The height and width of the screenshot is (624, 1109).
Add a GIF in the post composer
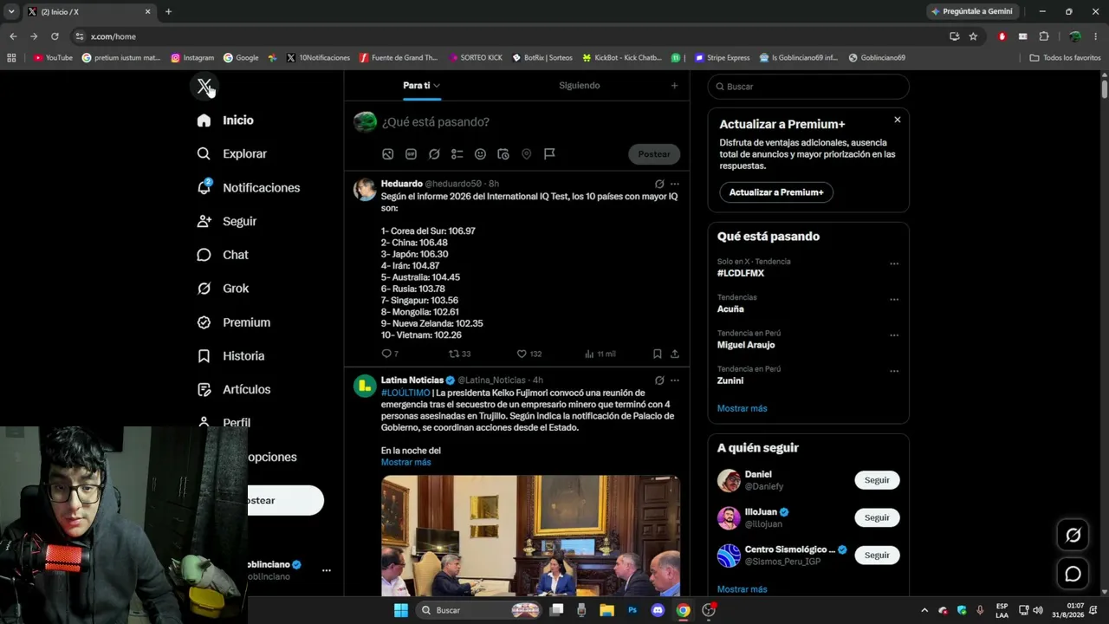pos(411,154)
